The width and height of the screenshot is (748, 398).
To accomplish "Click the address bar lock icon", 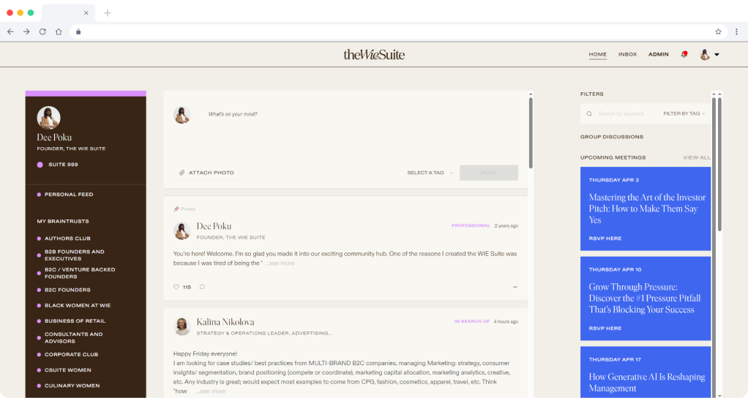I will (x=78, y=31).
